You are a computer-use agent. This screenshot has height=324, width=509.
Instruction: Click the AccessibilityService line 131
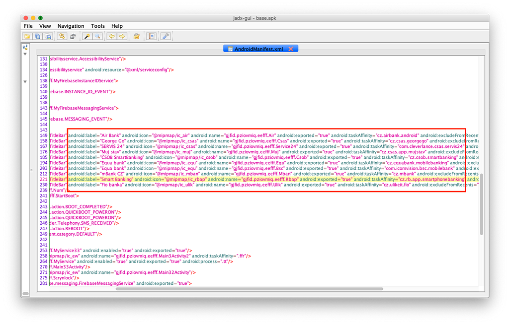pyautogui.click(x=87, y=59)
